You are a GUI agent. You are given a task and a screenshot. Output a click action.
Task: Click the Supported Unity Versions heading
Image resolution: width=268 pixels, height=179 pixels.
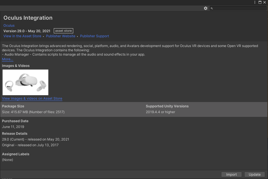pyautogui.click(x=167, y=106)
